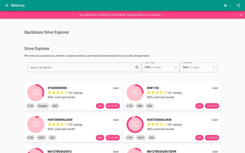This screenshot has width=245, height=153.
Task: Click the $19 price chip
Action: tap(100, 106)
